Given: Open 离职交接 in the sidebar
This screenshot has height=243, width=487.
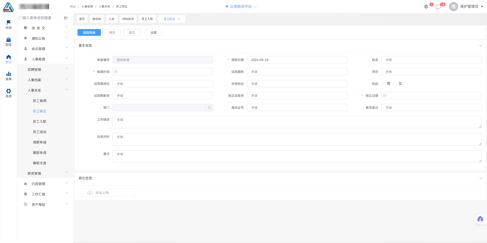Looking at the screenshot, I should coord(40,163).
